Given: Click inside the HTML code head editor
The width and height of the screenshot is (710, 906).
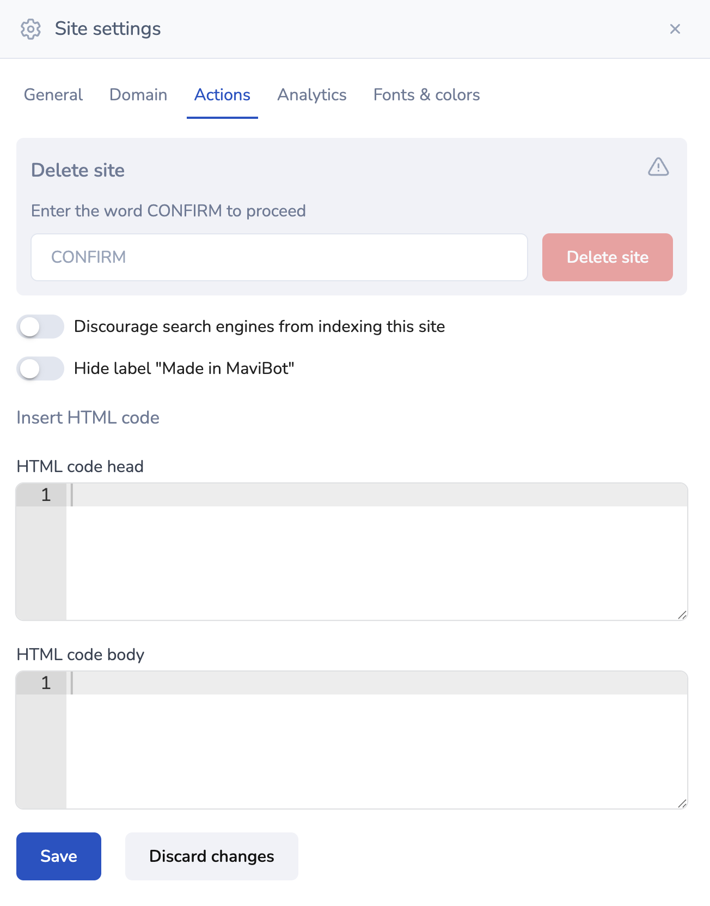Looking at the screenshot, I should (376, 552).
